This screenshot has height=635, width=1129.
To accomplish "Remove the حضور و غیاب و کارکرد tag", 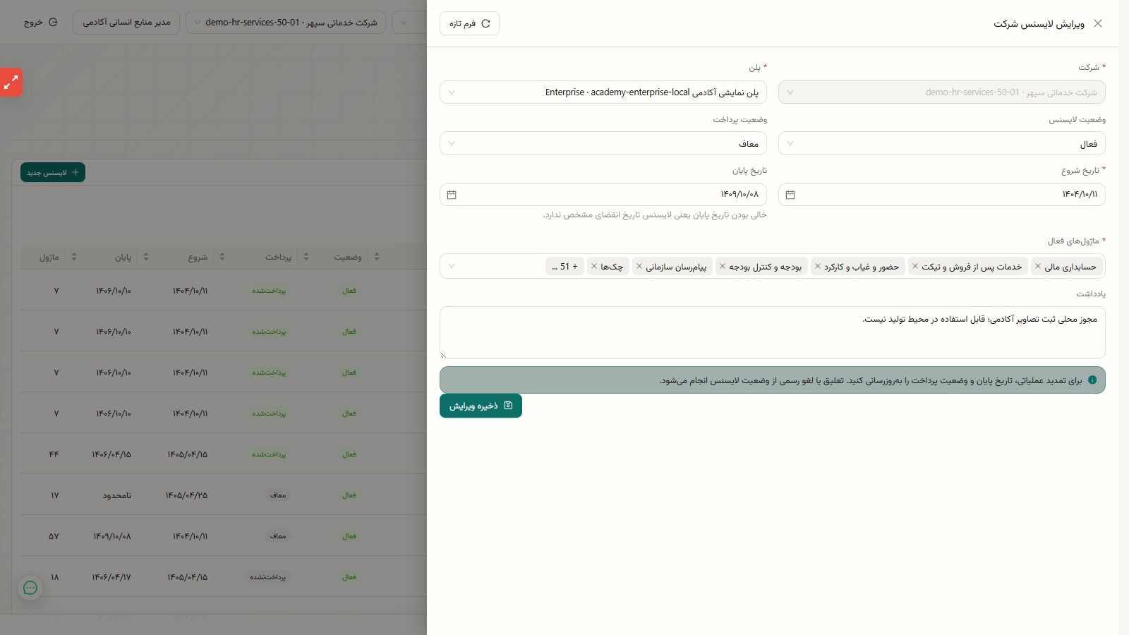I will pos(817,266).
